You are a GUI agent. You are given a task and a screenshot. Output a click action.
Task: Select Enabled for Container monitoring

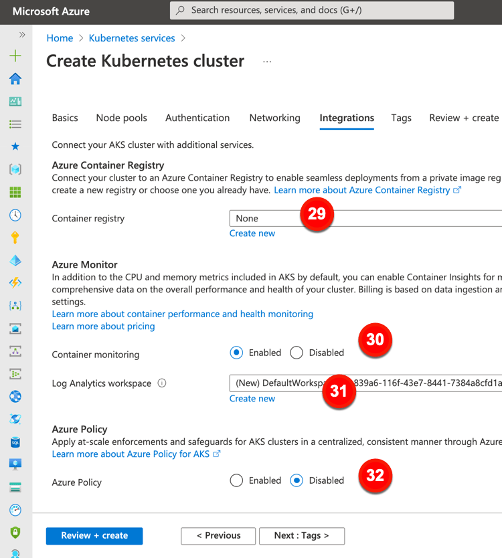tap(236, 353)
